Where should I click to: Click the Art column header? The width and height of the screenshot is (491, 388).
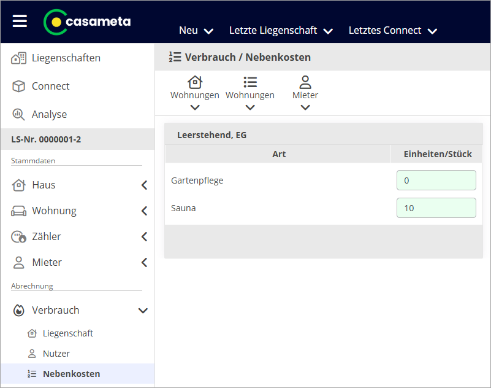coord(279,154)
